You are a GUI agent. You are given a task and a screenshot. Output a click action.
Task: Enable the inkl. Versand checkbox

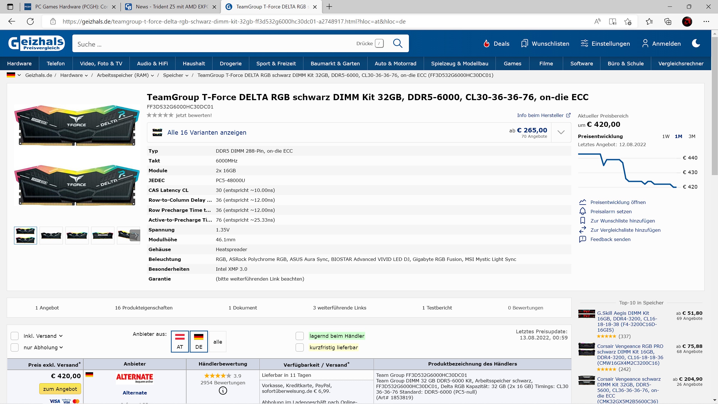[x=15, y=336]
